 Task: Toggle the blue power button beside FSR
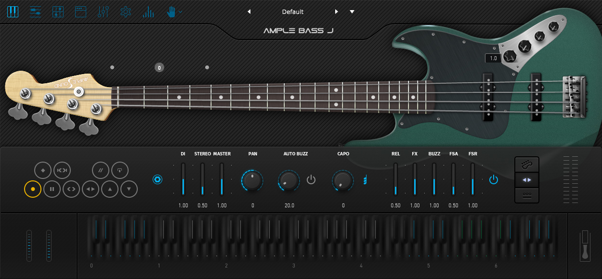pos(493,180)
